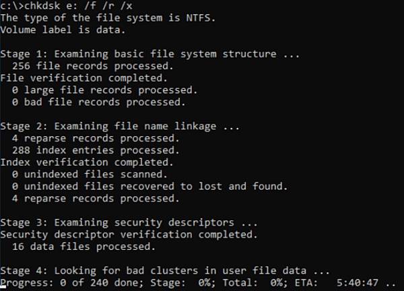Viewport: 404px width, 291px height.
Task: Select the 'Volume label is data' line
Action: (65, 30)
